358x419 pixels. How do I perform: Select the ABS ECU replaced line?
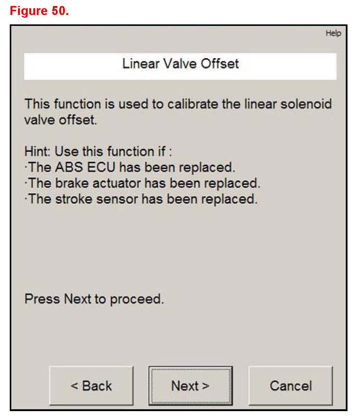coord(130,167)
